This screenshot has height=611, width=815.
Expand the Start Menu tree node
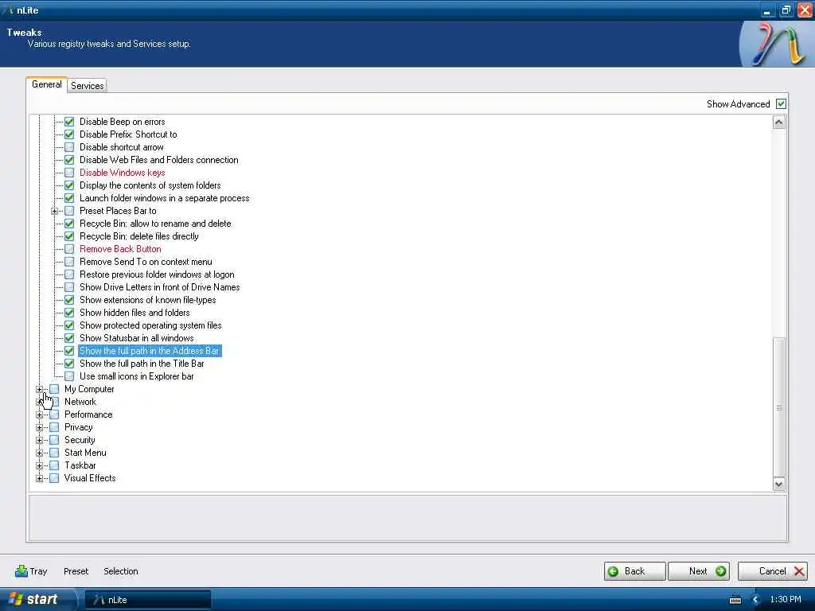click(x=40, y=453)
